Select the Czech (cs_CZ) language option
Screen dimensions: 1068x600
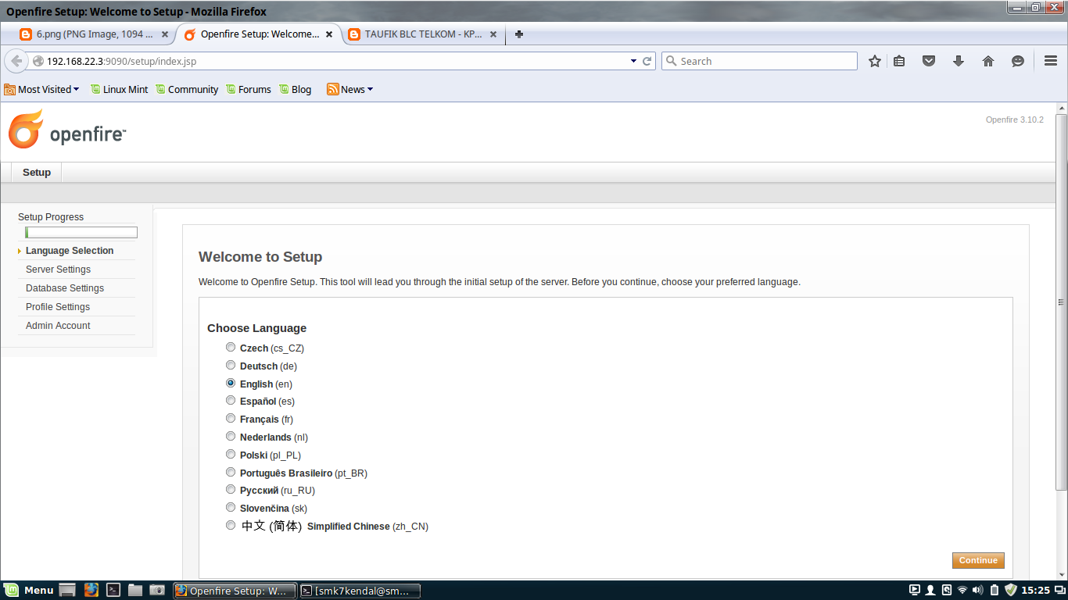[x=231, y=347]
